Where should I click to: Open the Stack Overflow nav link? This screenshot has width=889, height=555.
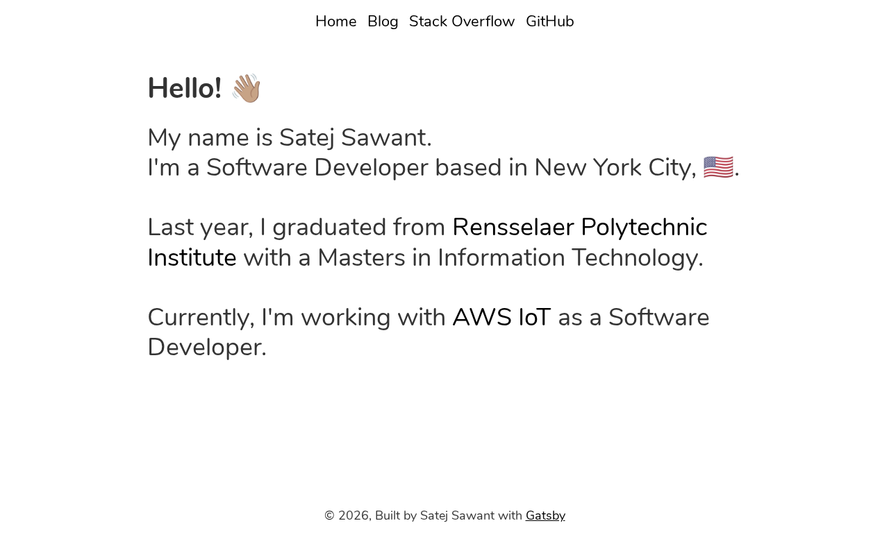[x=462, y=22]
